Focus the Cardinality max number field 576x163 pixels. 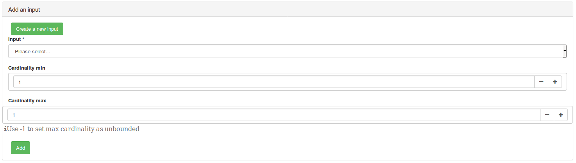(x=273, y=115)
